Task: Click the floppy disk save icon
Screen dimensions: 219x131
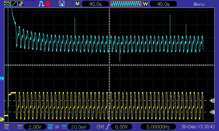Action: click(x=62, y=4)
